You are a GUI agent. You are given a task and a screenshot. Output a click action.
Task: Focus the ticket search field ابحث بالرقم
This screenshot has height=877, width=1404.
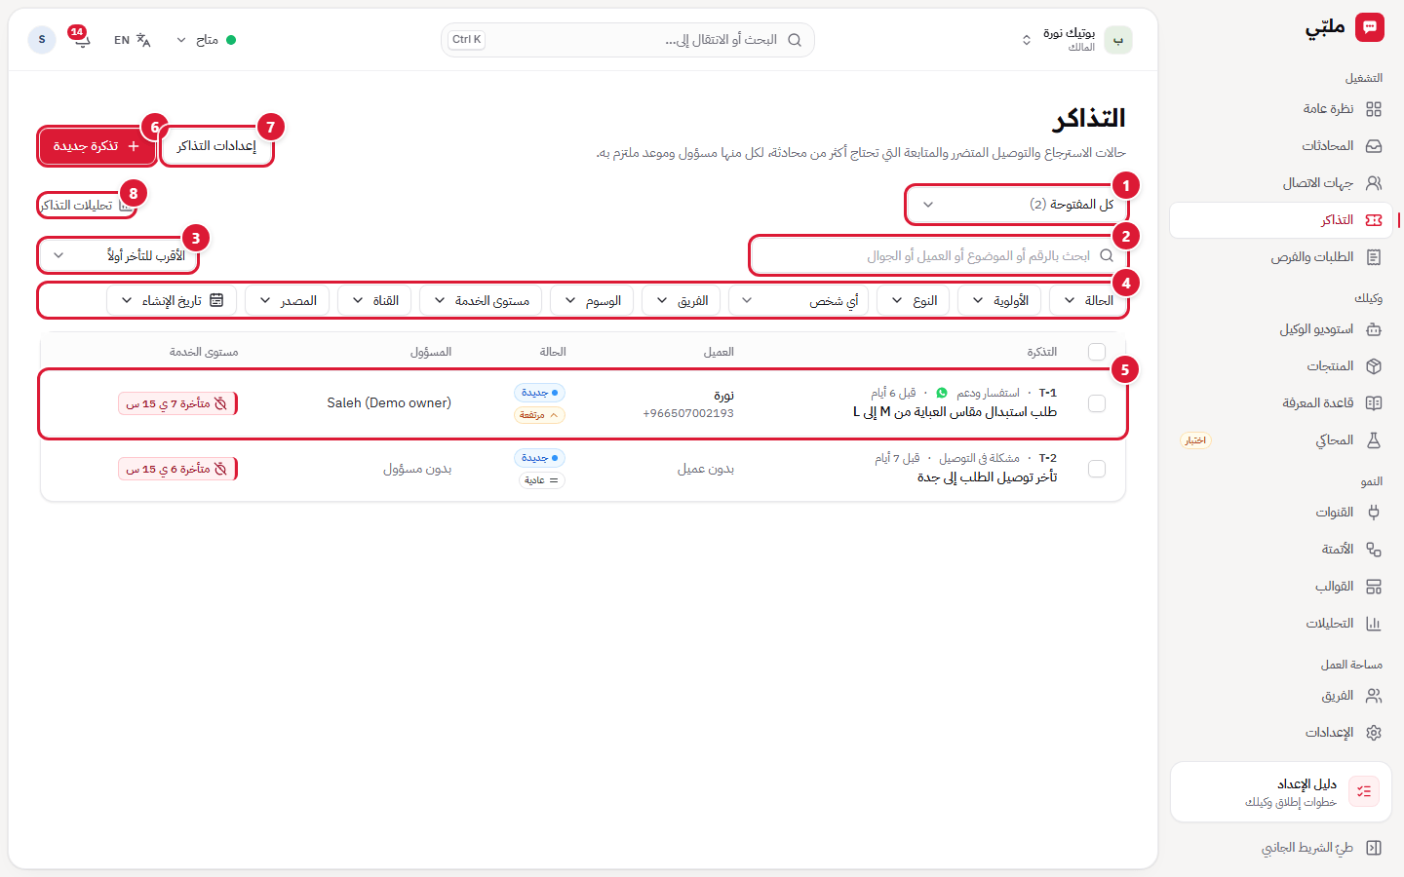click(x=938, y=255)
